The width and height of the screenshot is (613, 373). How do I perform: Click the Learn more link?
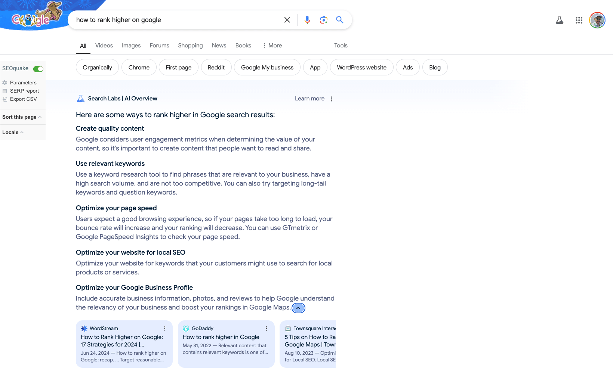click(x=309, y=99)
